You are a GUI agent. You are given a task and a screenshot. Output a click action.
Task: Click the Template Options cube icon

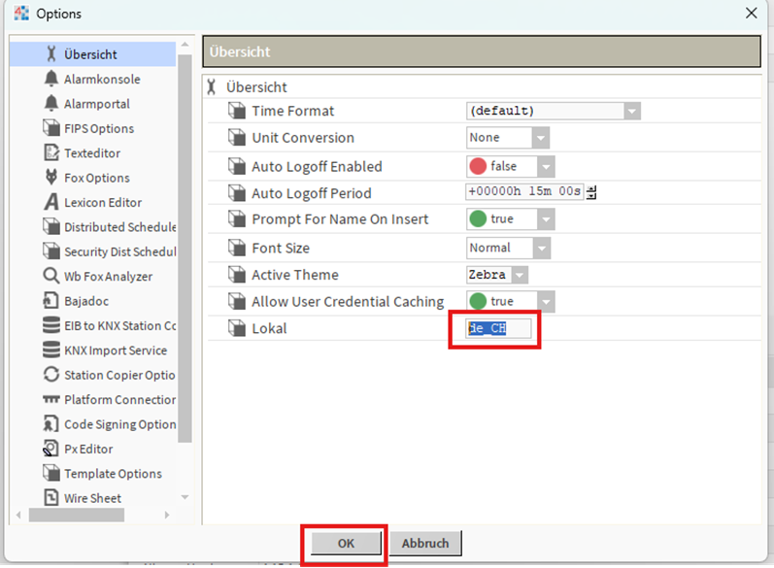50,473
